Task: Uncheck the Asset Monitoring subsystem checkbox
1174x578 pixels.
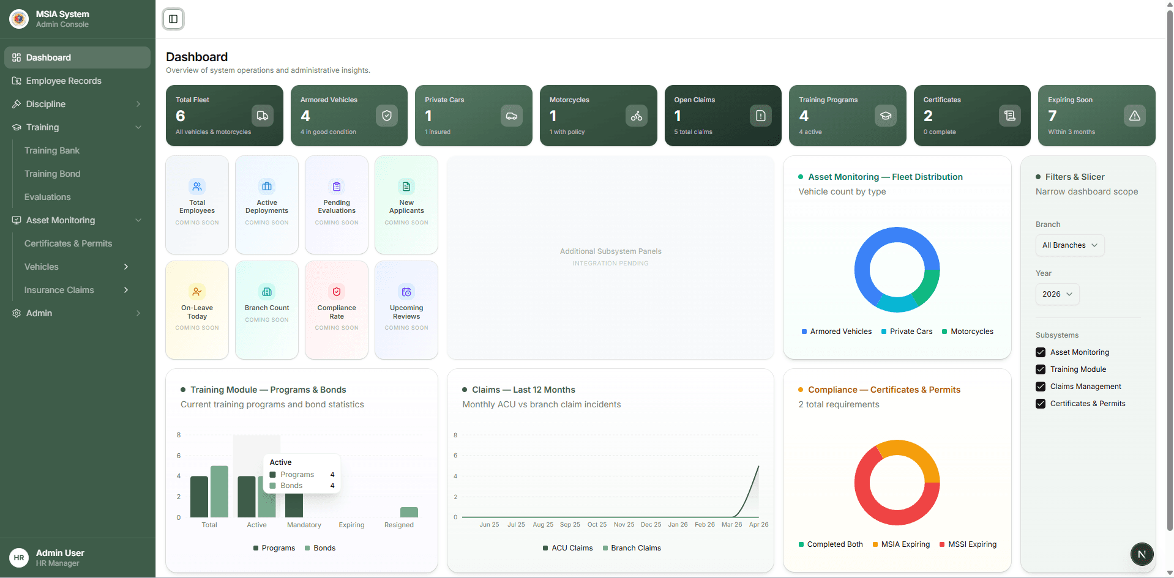Action: click(x=1041, y=352)
